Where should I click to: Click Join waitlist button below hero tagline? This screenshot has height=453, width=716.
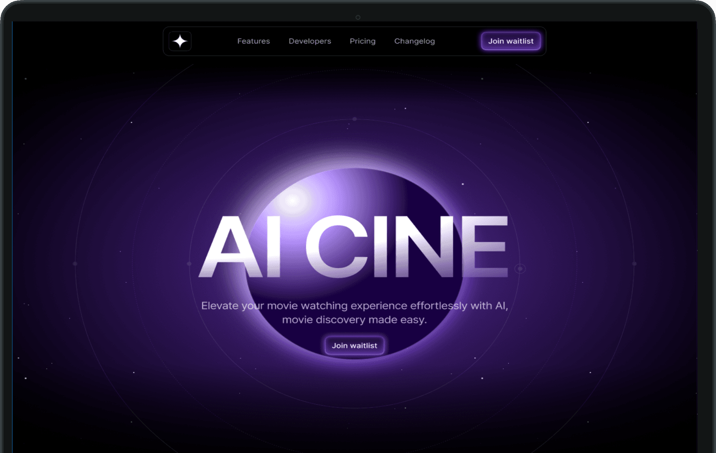pos(354,345)
